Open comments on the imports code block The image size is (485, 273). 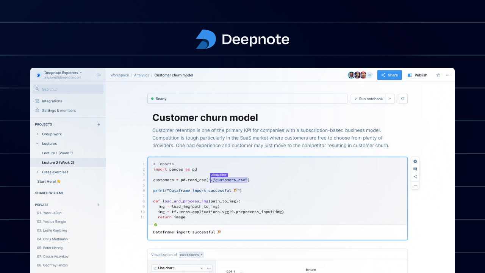click(x=415, y=169)
